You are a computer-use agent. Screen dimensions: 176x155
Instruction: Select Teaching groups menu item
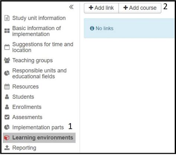(x=33, y=60)
